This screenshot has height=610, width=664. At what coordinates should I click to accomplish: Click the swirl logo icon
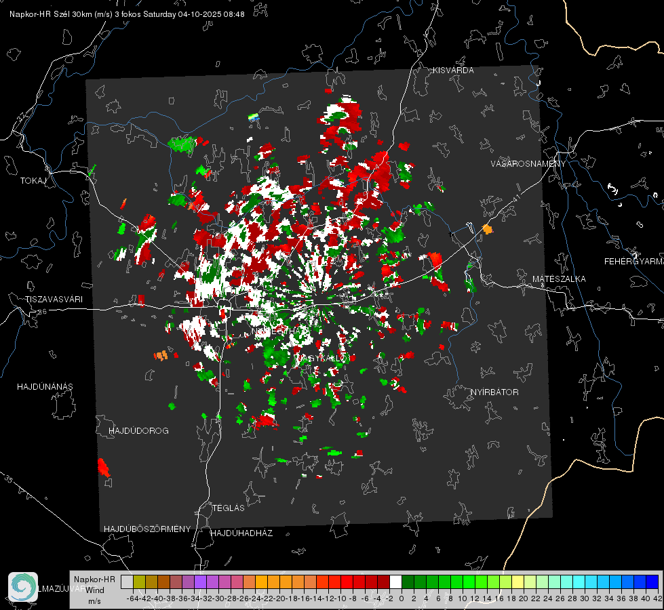(x=23, y=587)
